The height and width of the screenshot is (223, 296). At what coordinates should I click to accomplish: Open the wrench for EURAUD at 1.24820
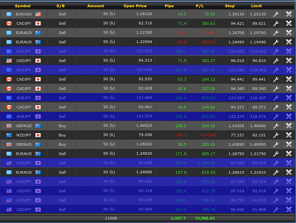pos(276,154)
